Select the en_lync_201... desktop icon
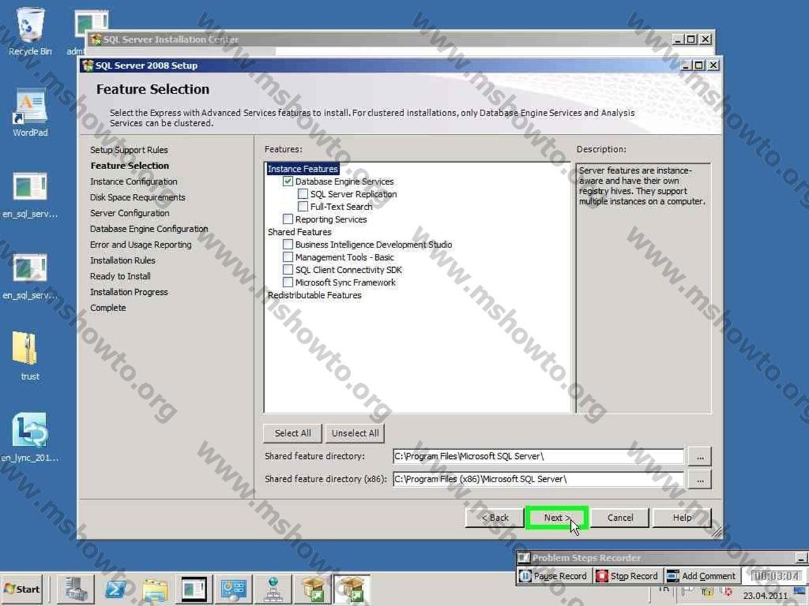The image size is (809, 606). point(30,437)
